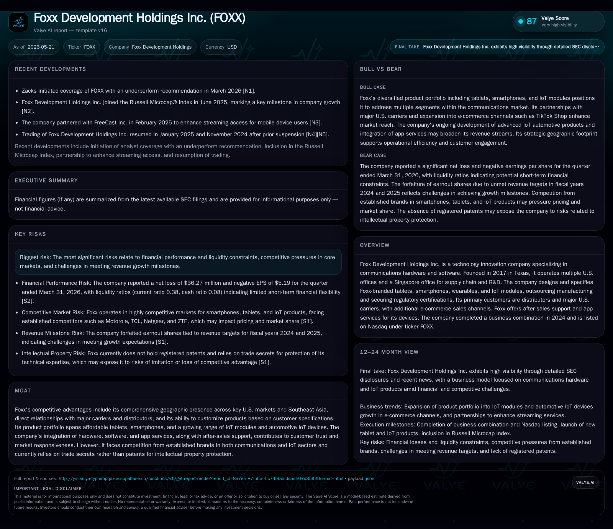
Task: Click the RECENT DEVELOPMENTS section header
Action: pyautogui.click(x=51, y=69)
